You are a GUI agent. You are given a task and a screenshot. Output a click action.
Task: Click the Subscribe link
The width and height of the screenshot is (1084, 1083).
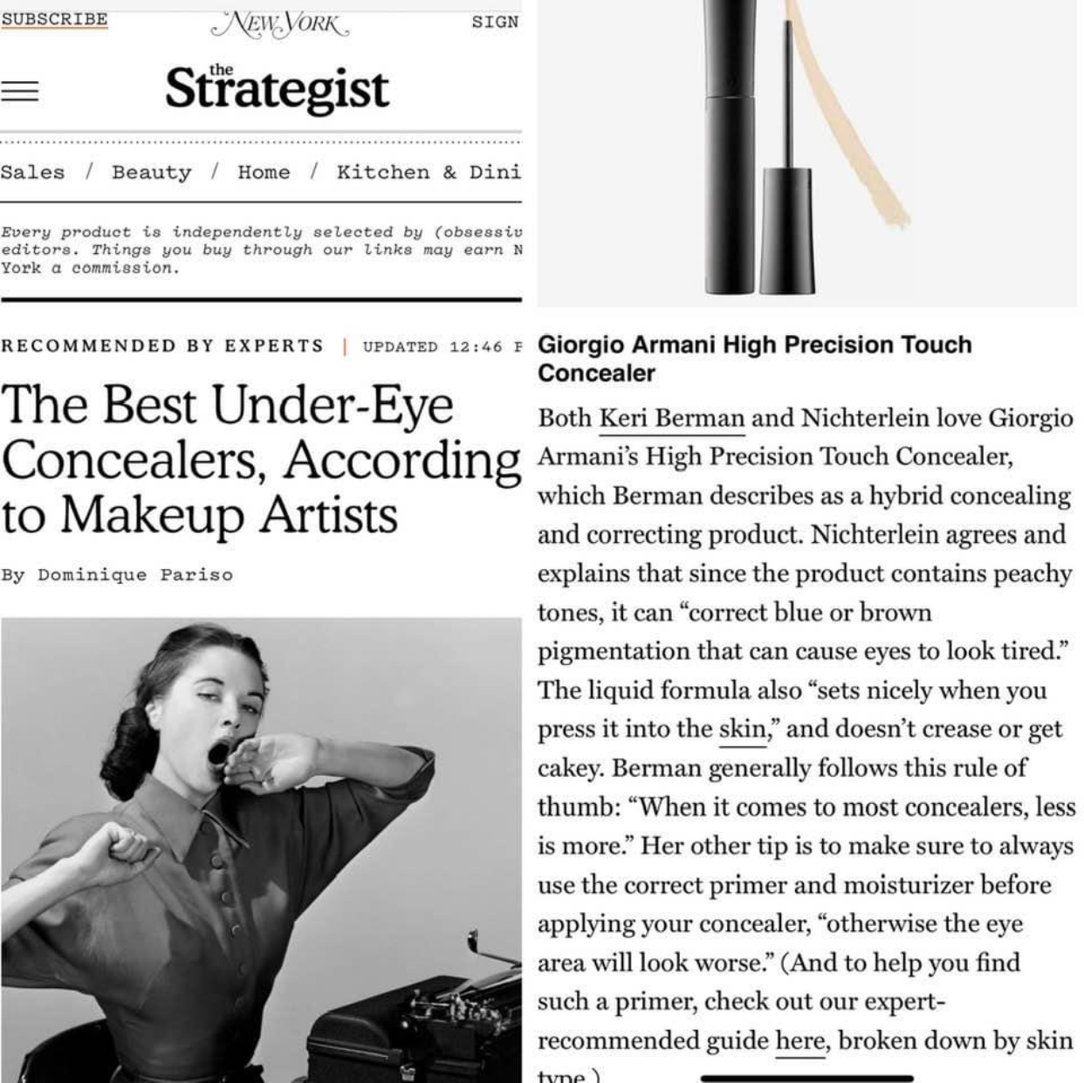point(54,19)
